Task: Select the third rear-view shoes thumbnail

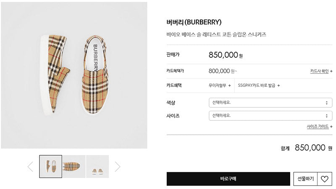Action: coord(97,166)
